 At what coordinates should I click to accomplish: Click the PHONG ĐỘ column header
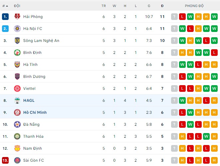[194, 6]
